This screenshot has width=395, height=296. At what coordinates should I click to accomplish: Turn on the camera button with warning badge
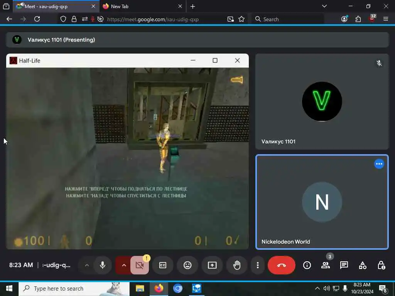click(140, 265)
